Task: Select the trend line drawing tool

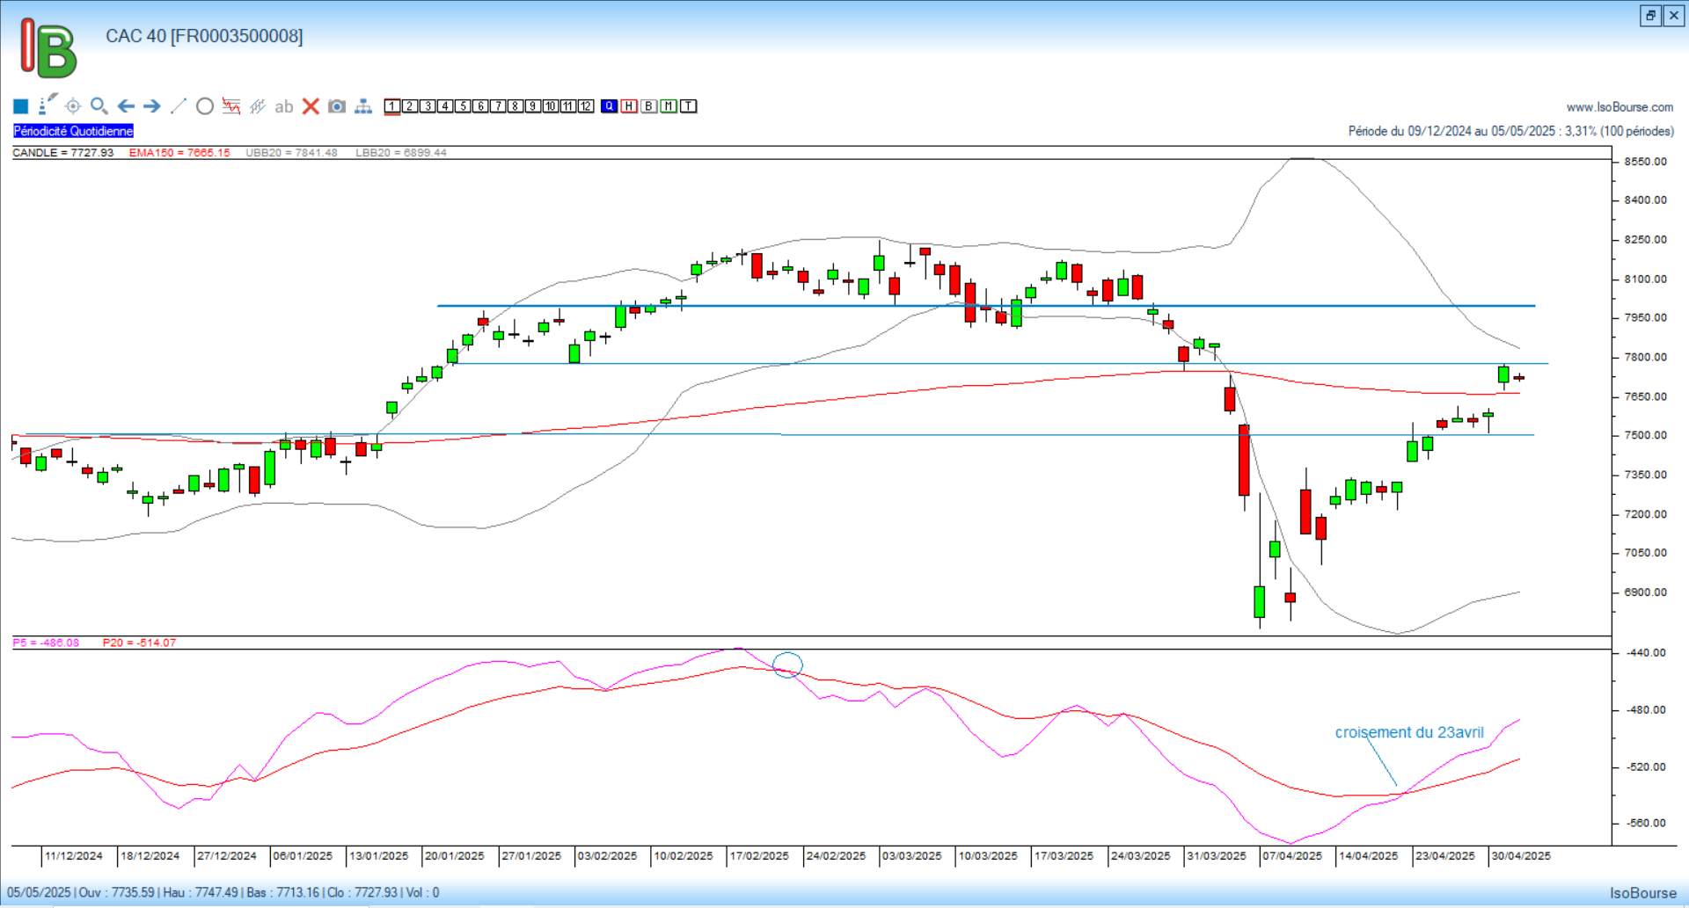Action: [x=179, y=106]
